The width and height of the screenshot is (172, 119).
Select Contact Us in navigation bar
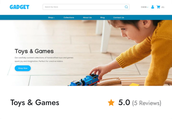click(119, 17)
